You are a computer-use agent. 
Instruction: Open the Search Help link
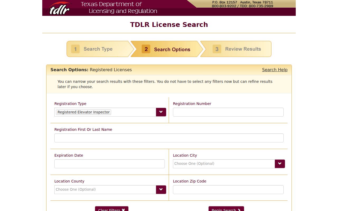(x=275, y=70)
